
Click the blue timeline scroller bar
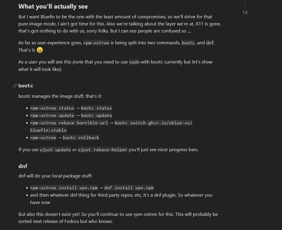click(245, 3)
